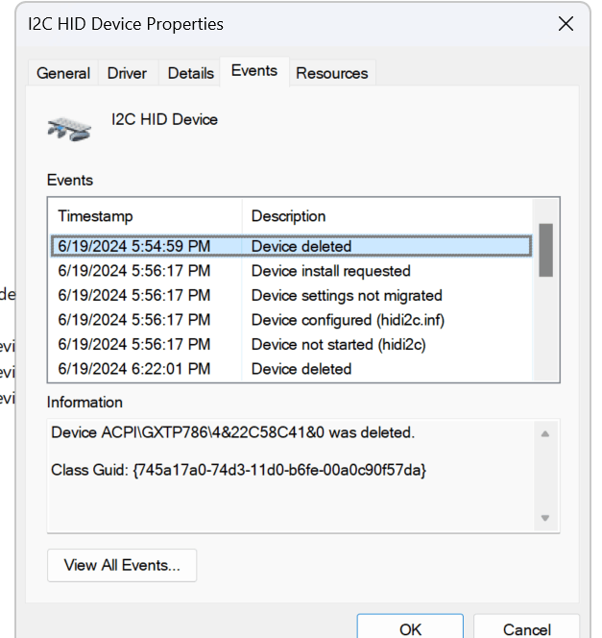This screenshot has height=638, width=602.
Task: Select the Device configured (hidi2c.inf) event
Action: [x=291, y=320]
